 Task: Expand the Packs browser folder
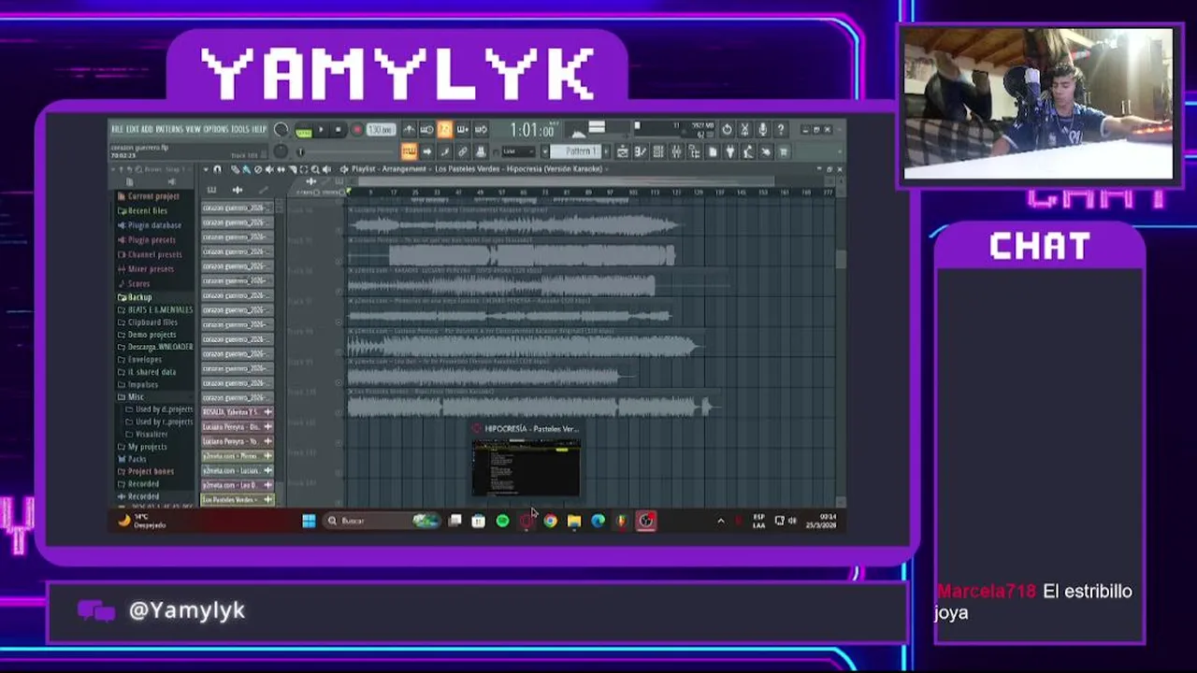click(137, 459)
